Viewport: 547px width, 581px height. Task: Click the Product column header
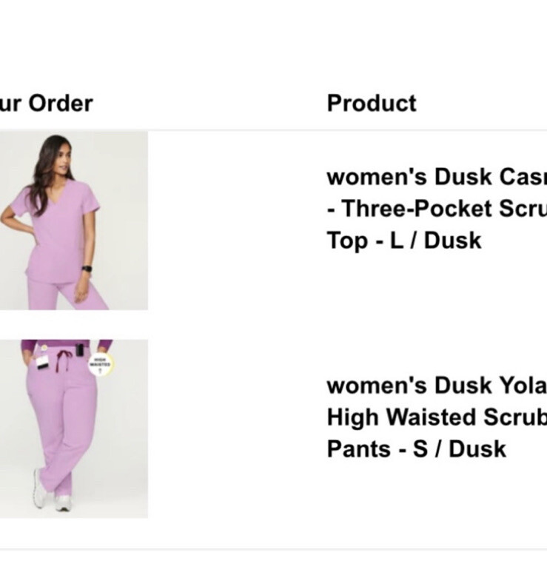[x=372, y=103]
